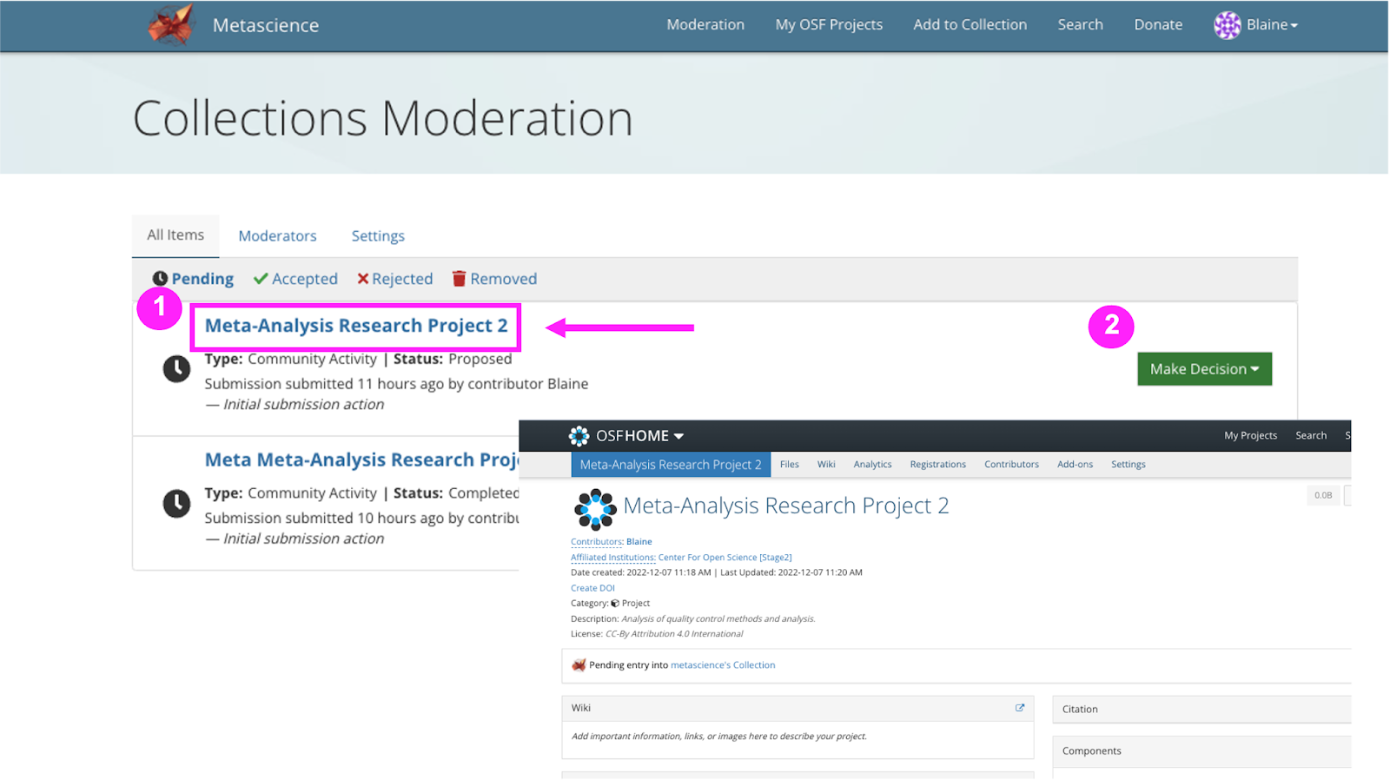1390x780 pixels.
Task: Click My Projects in the OSF bar
Action: (1250, 436)
